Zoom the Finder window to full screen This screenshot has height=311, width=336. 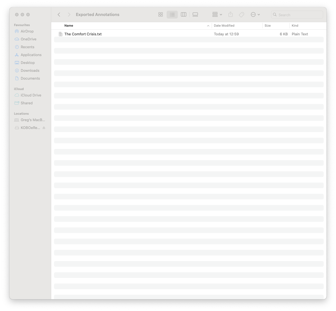pos(28,15)
